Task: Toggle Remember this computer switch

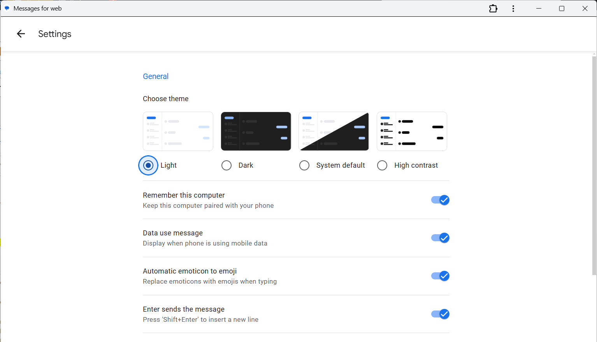Action: pyautogui.click(x=440, y=200)
